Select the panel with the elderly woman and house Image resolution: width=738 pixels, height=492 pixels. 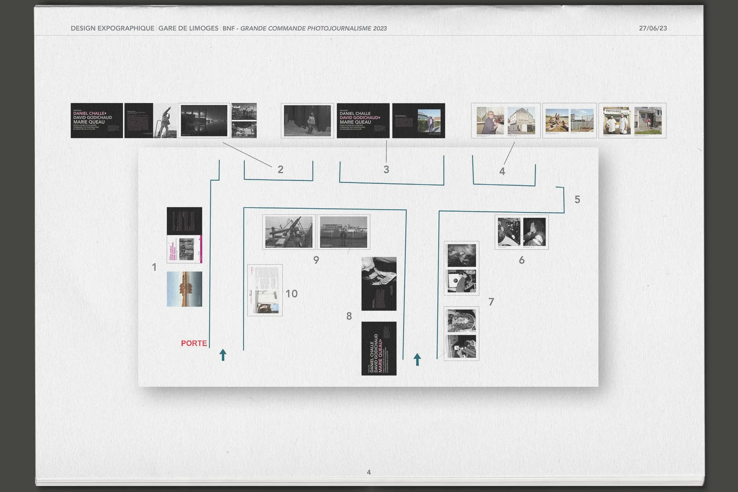506,120
